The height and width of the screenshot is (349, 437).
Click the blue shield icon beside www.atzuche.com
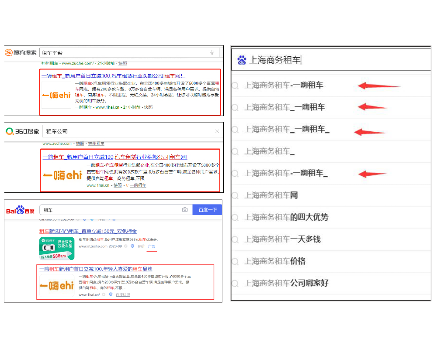pos(132,246)
